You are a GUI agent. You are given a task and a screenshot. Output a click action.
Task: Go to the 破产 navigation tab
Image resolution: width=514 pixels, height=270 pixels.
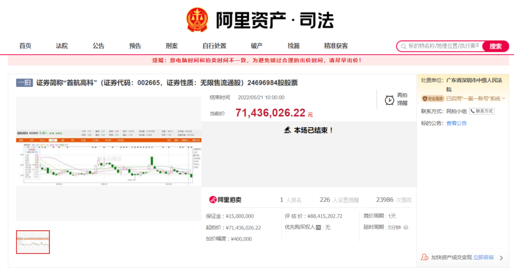256,46
